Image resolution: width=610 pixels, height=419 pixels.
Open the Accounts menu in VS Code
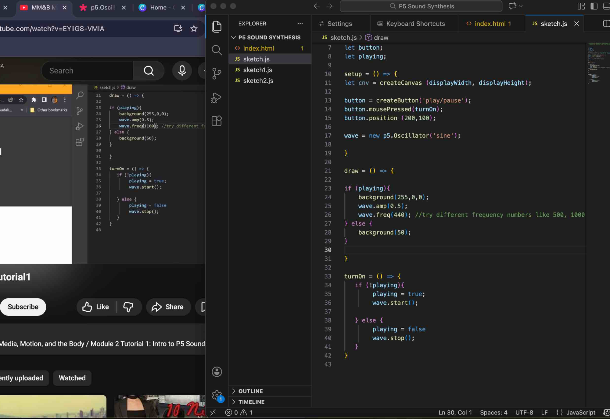[x=217, y=371]
